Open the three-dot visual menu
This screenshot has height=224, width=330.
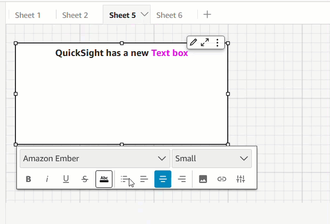218,42
